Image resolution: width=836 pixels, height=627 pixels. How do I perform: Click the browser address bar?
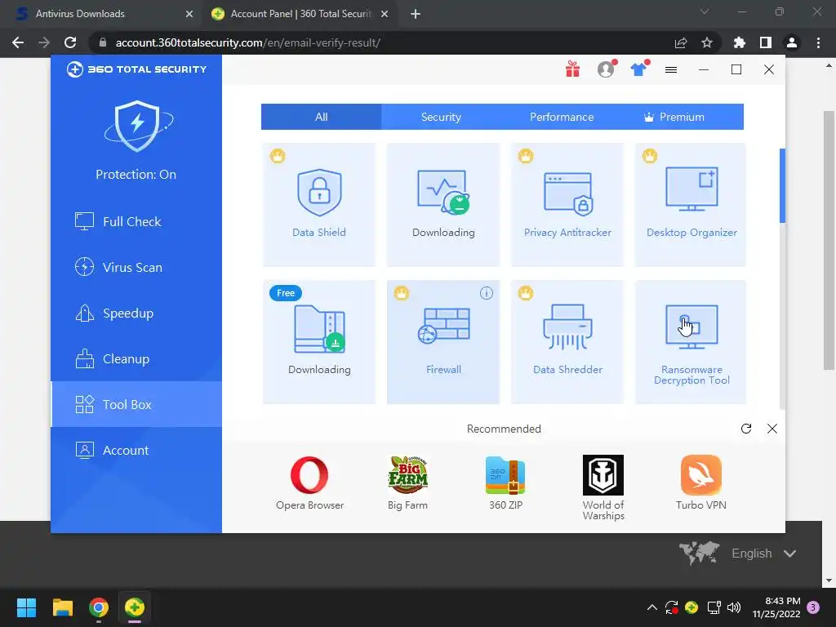pyautogui.click(x=384, y=42)
